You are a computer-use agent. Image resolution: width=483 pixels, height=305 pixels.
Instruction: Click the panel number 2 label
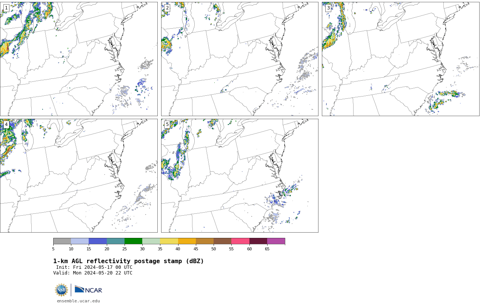tap(167, 8)
